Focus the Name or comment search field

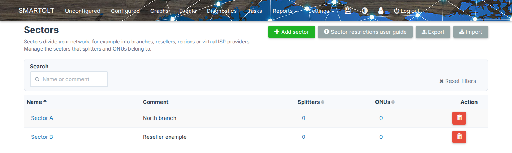69,79
